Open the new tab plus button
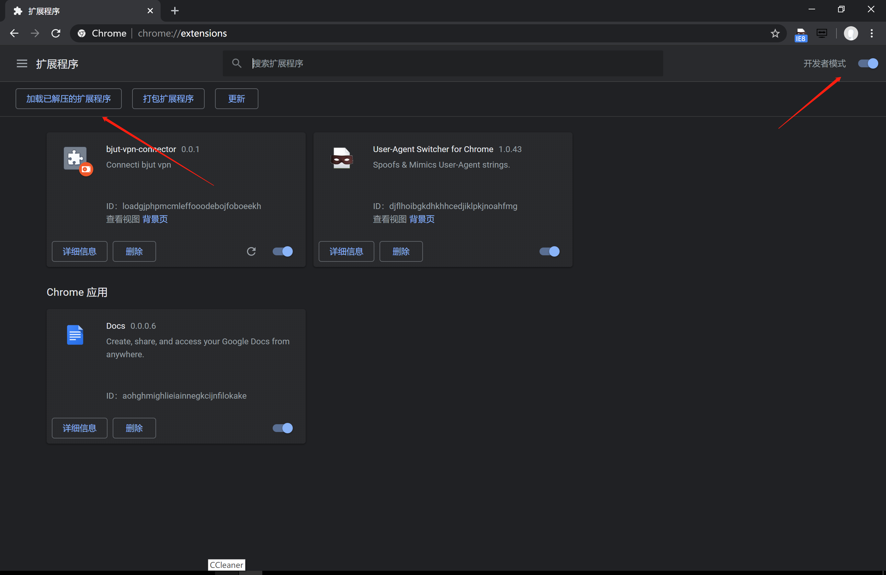This screenshot has height=575, width=886. pyautogui.click(x=175, y=11)
